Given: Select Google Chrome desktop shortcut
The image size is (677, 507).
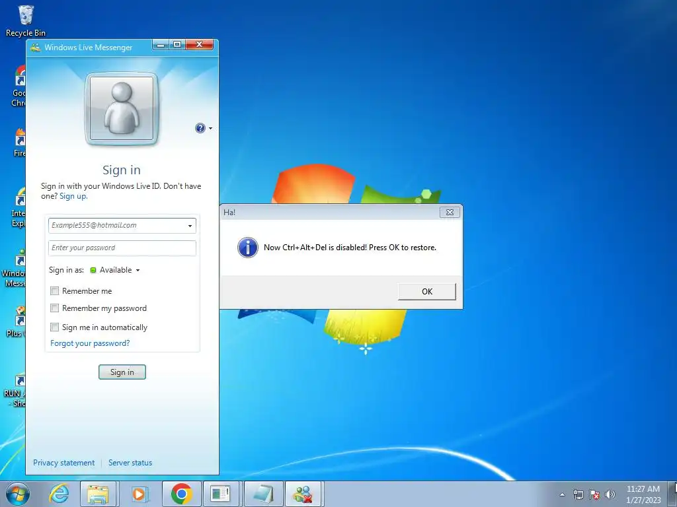Looking at the screenshot, I should [18, 86].
